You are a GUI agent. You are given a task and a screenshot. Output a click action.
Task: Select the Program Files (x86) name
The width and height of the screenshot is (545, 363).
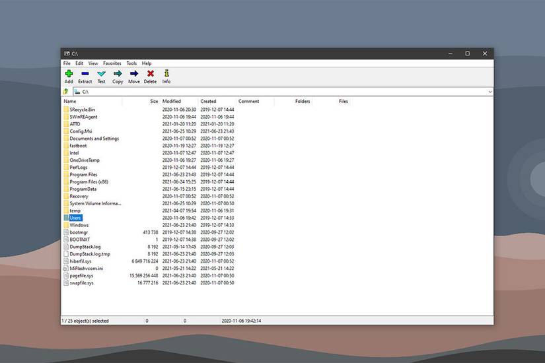tap(89, 181)
